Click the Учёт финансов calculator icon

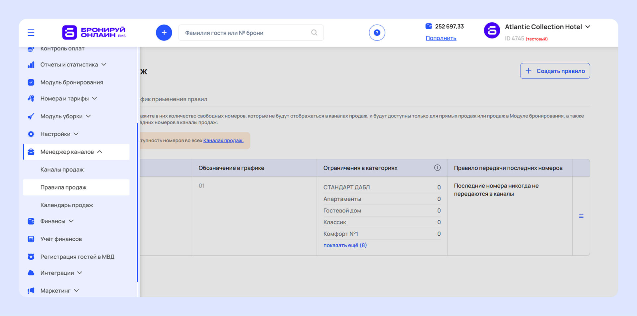31,239
